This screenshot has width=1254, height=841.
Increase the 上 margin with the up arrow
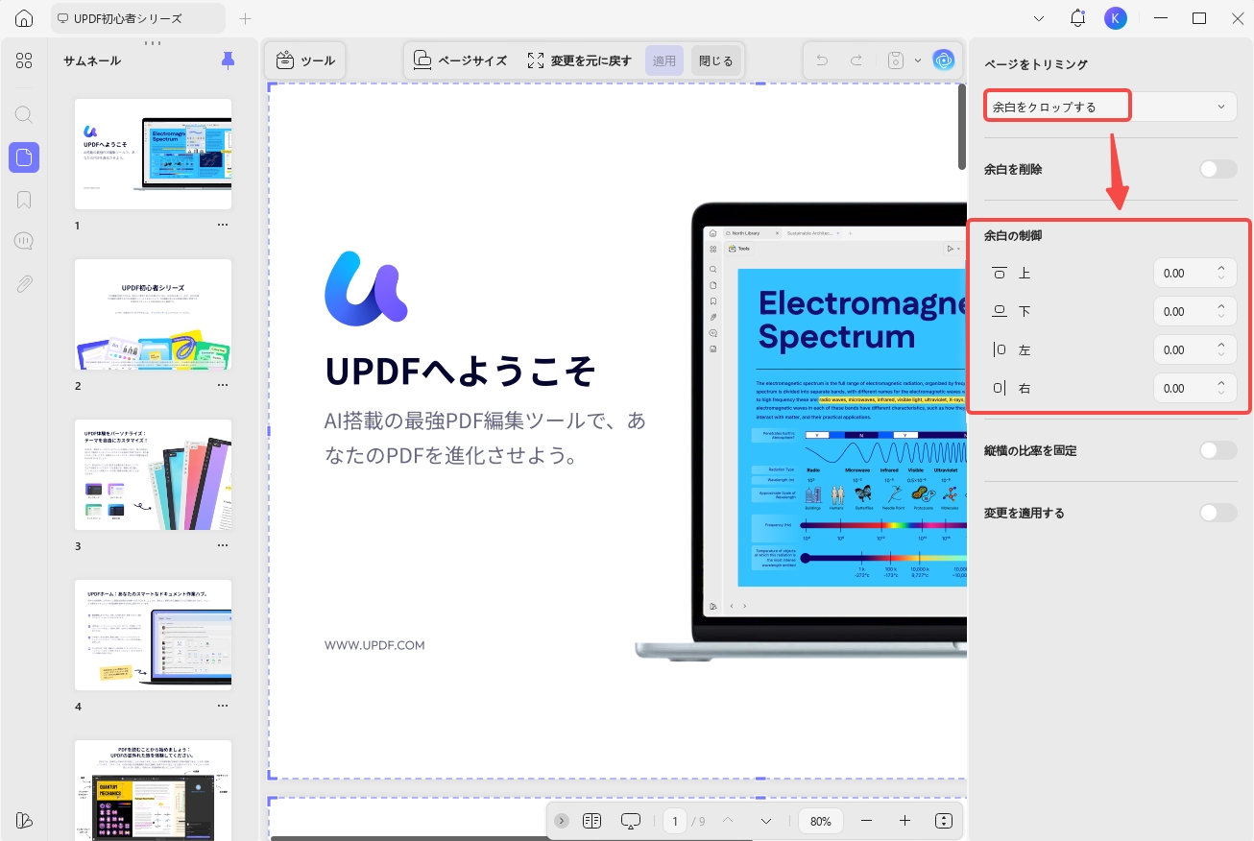[x=1221, y=269]
